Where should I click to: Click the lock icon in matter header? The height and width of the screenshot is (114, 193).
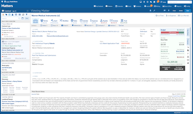[151, 11]
